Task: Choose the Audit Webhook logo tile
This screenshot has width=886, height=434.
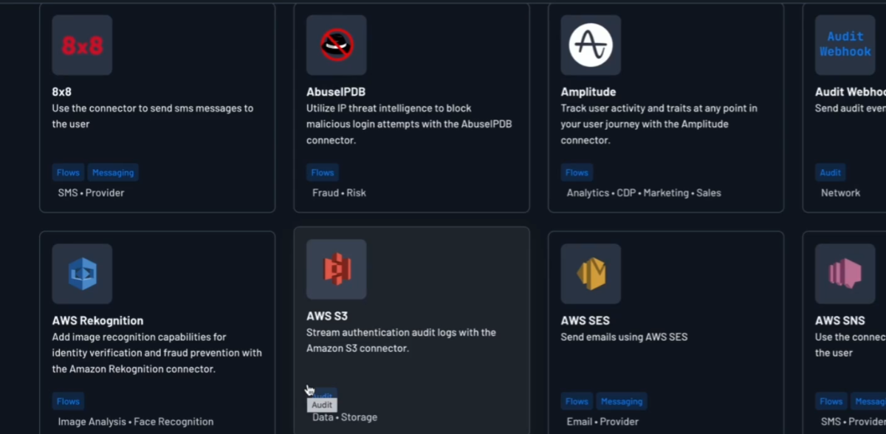Action: pyautogui.click(x=845, y=45)
